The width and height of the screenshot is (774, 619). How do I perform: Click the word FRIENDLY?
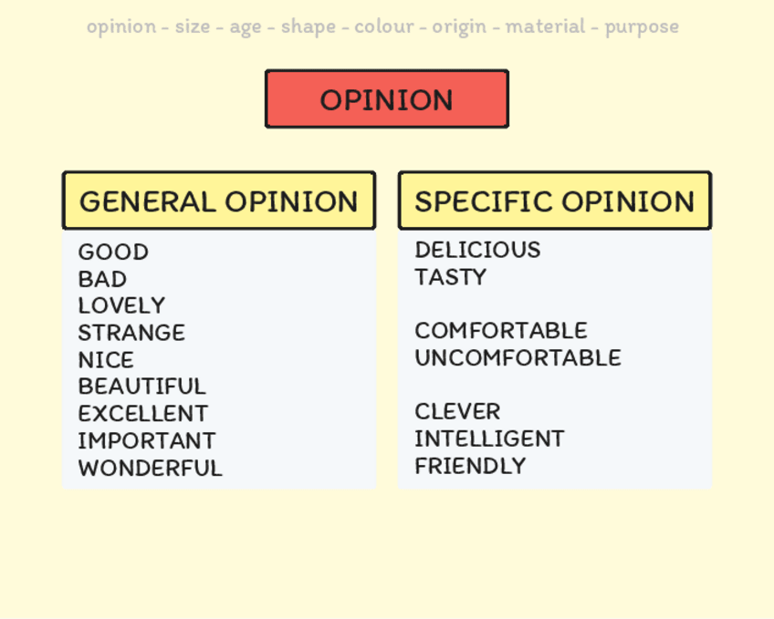pyautogui.click(x=470, y=466)
